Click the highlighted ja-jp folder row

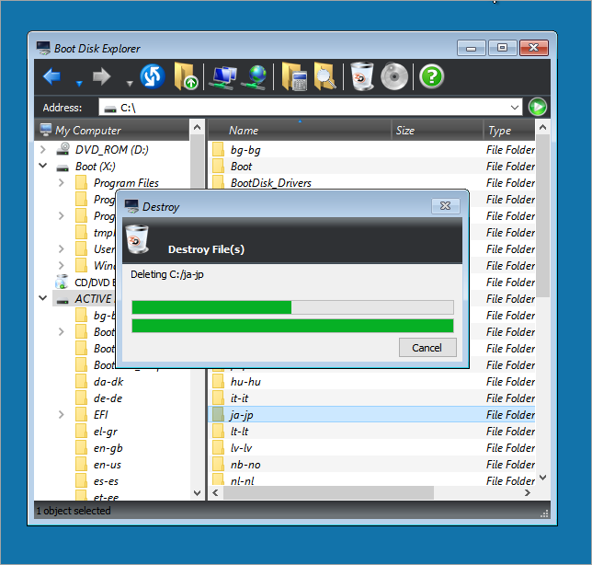371,415
